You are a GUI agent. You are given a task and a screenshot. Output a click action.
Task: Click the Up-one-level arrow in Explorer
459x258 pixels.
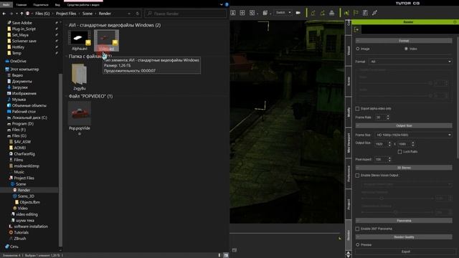pos(22,14)
